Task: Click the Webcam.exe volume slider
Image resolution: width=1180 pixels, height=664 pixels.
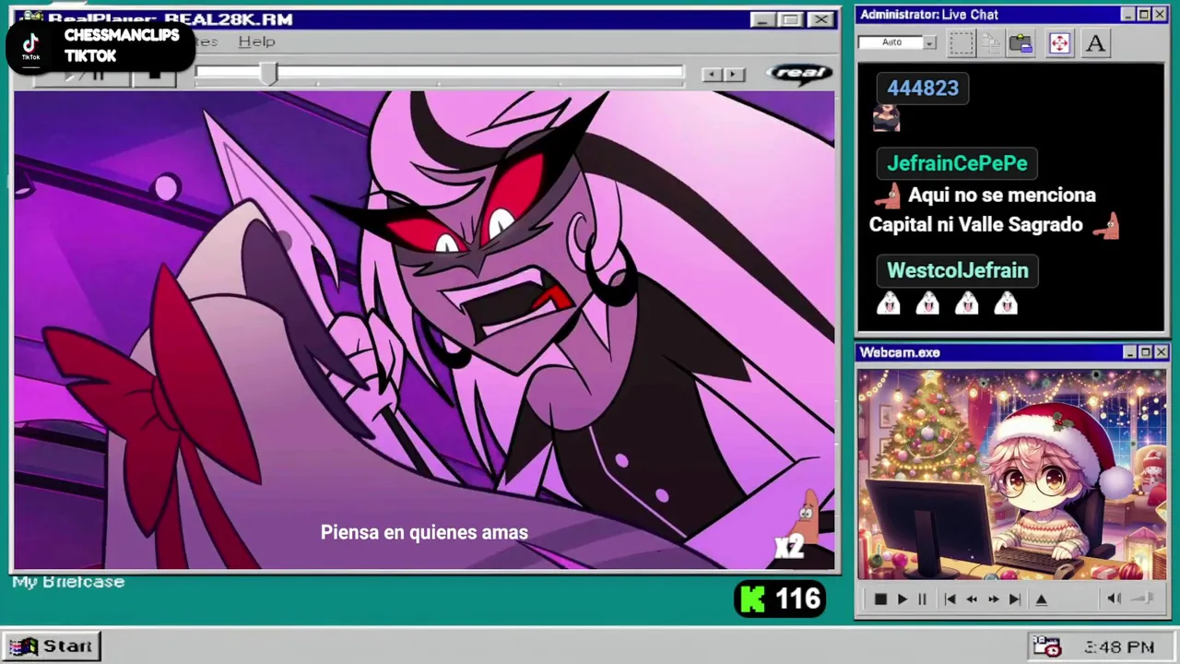Action: [x=1142, y=599]
